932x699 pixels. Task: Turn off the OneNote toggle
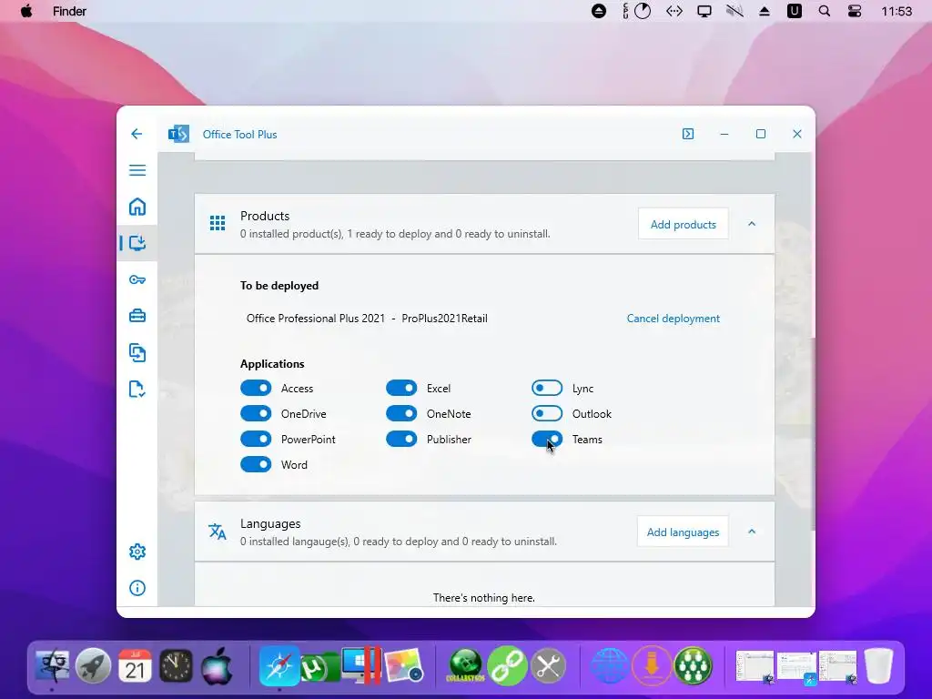(x=401, y=414)
